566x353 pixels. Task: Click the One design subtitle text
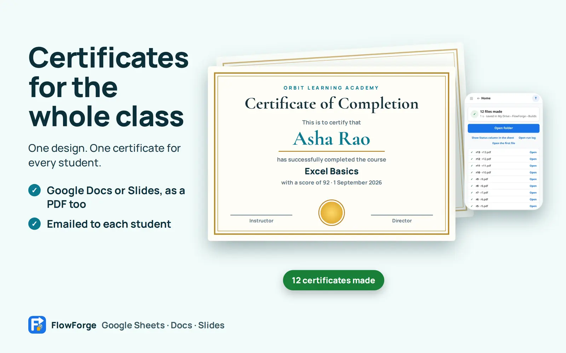104,155
